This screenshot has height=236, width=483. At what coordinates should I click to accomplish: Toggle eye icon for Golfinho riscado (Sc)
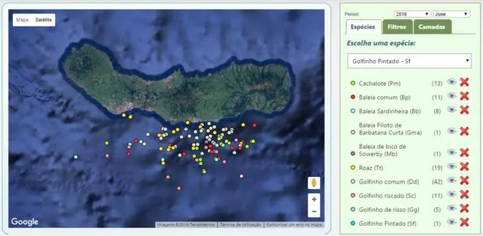click(x=452, y=194)
